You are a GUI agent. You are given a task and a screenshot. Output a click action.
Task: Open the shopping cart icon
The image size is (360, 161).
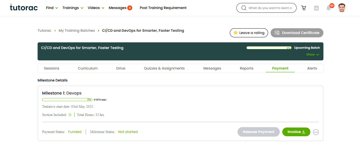coord(304,8)
